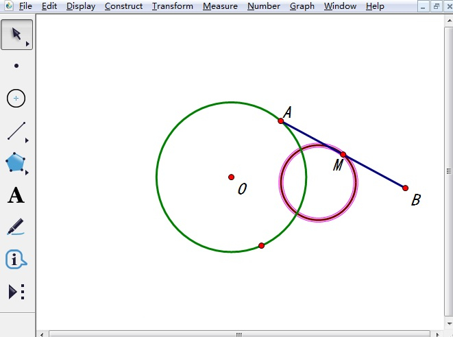Viewport: 453px width, 337px height.
Task: Select the Polygon tool
Action: click(16, 163)
